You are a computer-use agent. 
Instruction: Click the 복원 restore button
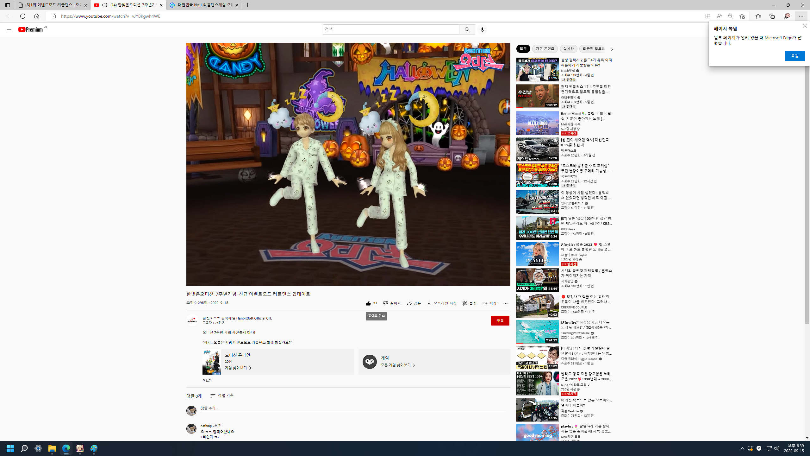pos(794,56)
